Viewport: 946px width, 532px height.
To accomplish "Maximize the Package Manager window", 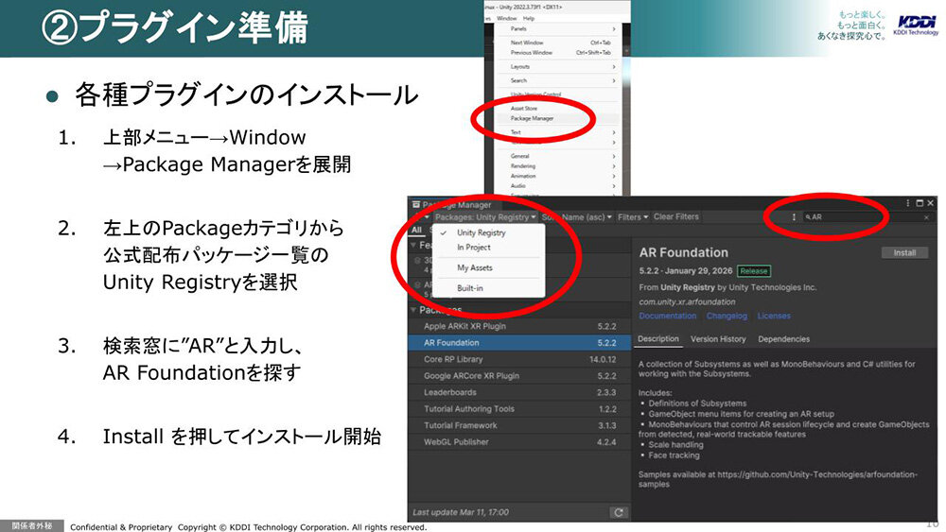I will (919, 203).
